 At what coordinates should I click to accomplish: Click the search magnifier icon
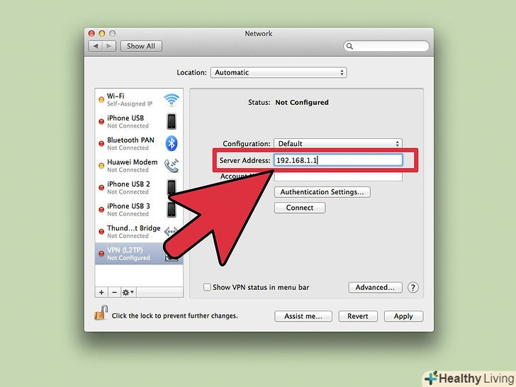[349, 46]
